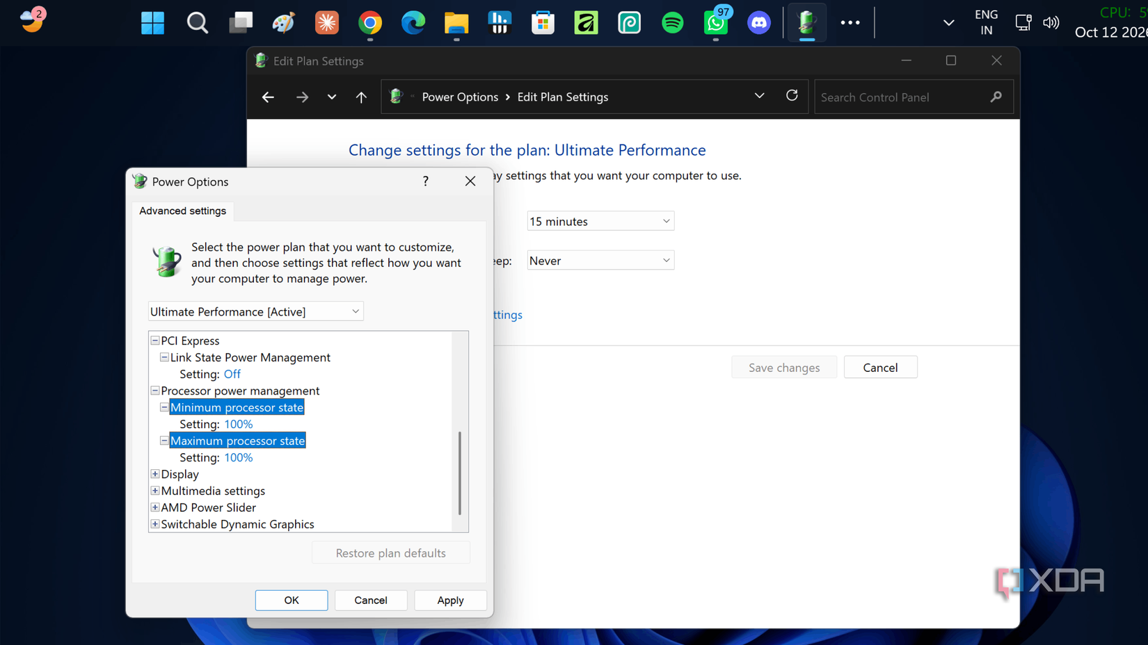The width and height of the screenshot is (1148, 645).
Task: Open File Explorer from the taskbar
Action: point(456,23)
